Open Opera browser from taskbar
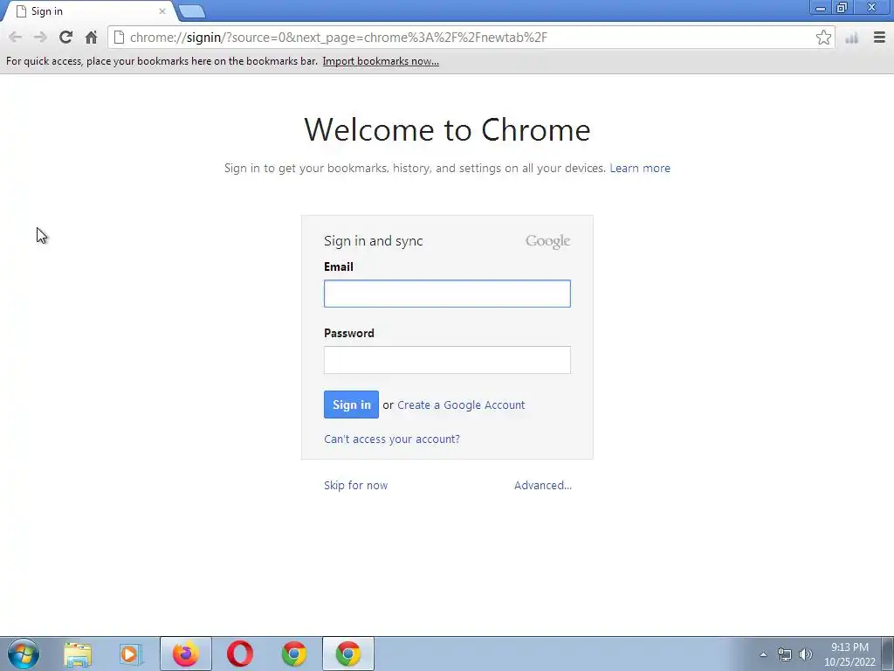This screenshot has width=894, height=671. (x=240, y=654)
